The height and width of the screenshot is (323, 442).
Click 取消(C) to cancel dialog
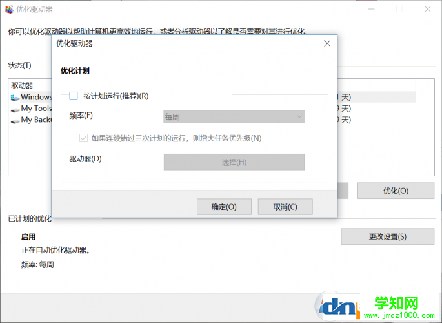[285, 207]
